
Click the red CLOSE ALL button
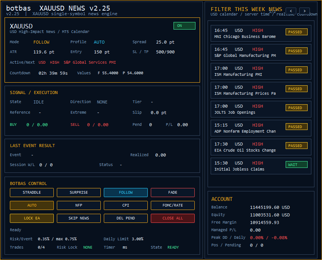click(173, 218)
